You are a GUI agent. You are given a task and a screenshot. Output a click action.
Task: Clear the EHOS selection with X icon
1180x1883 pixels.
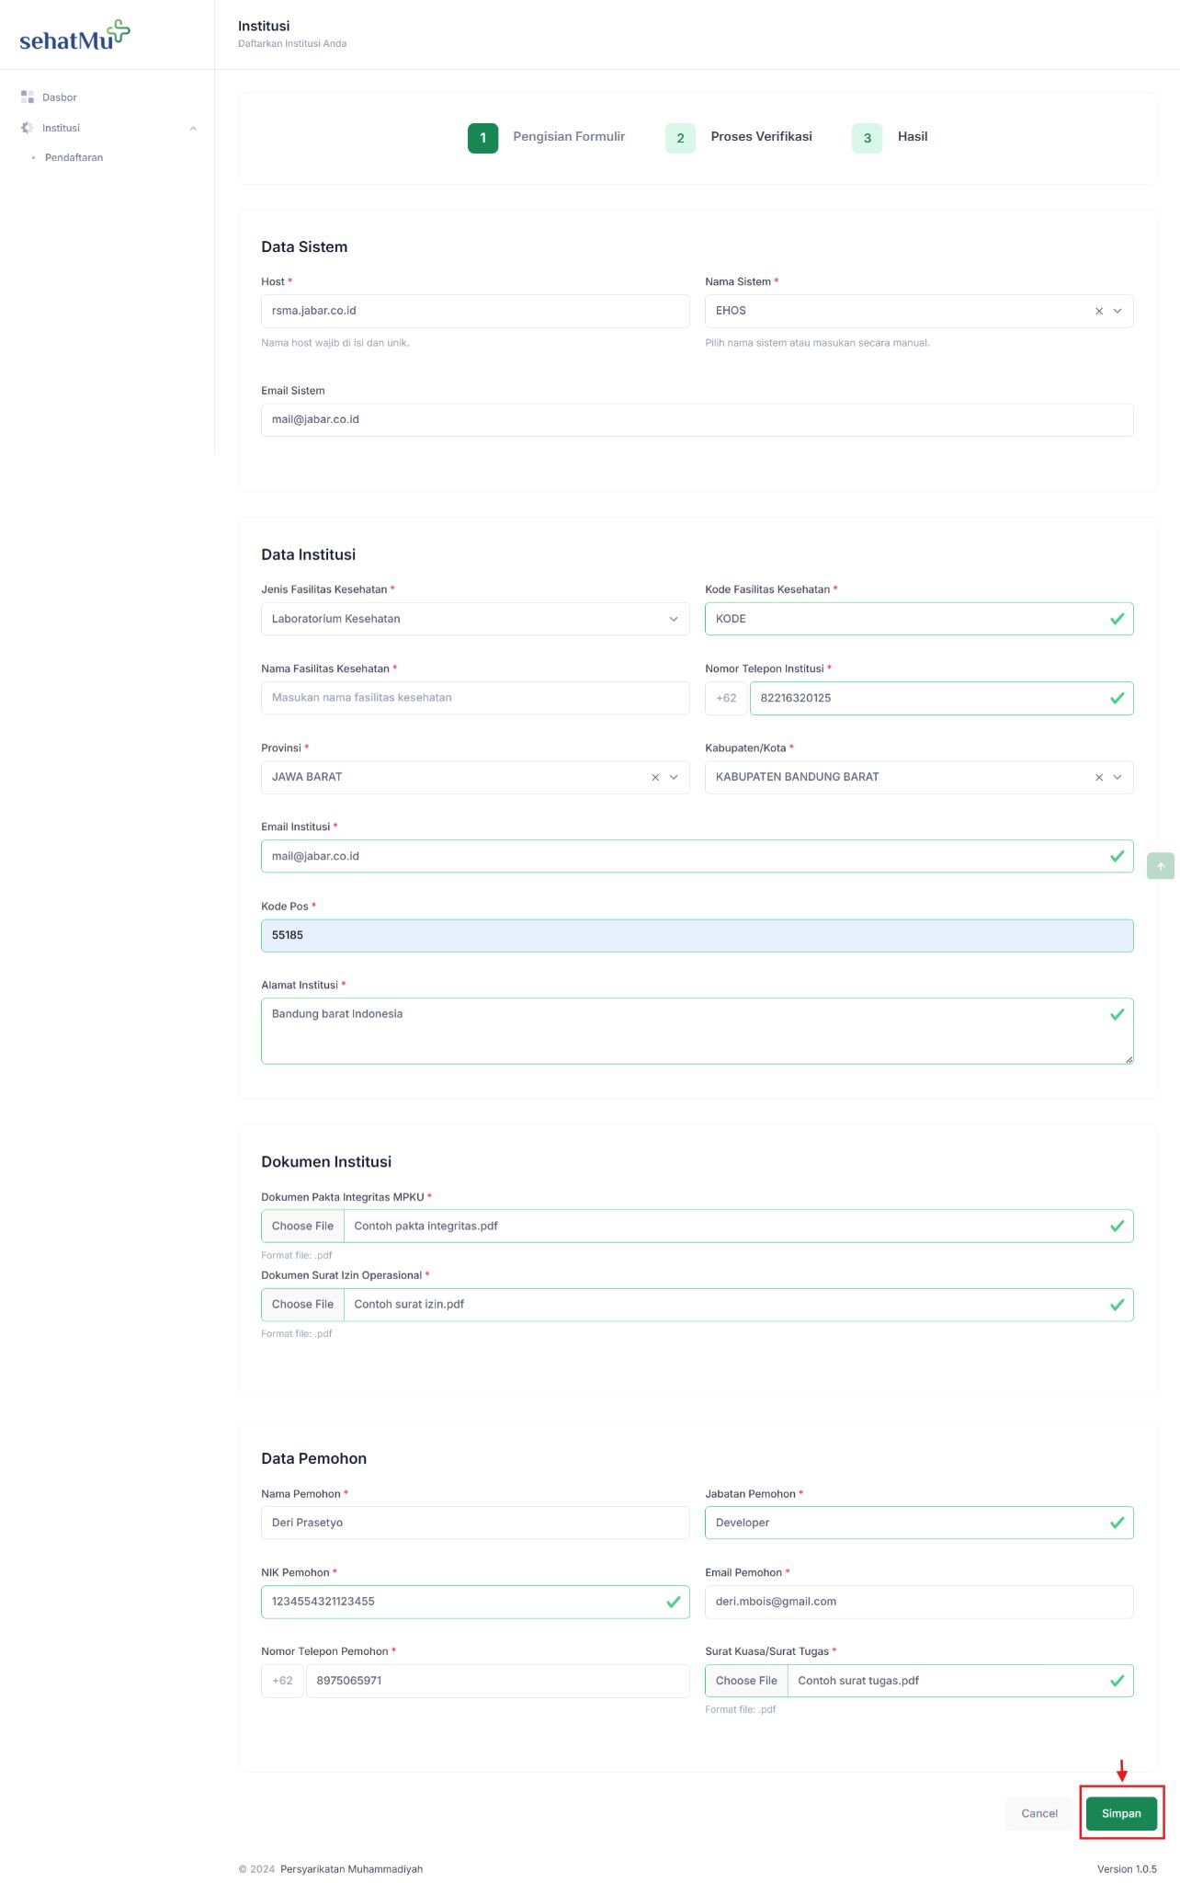coord(1099,312)
